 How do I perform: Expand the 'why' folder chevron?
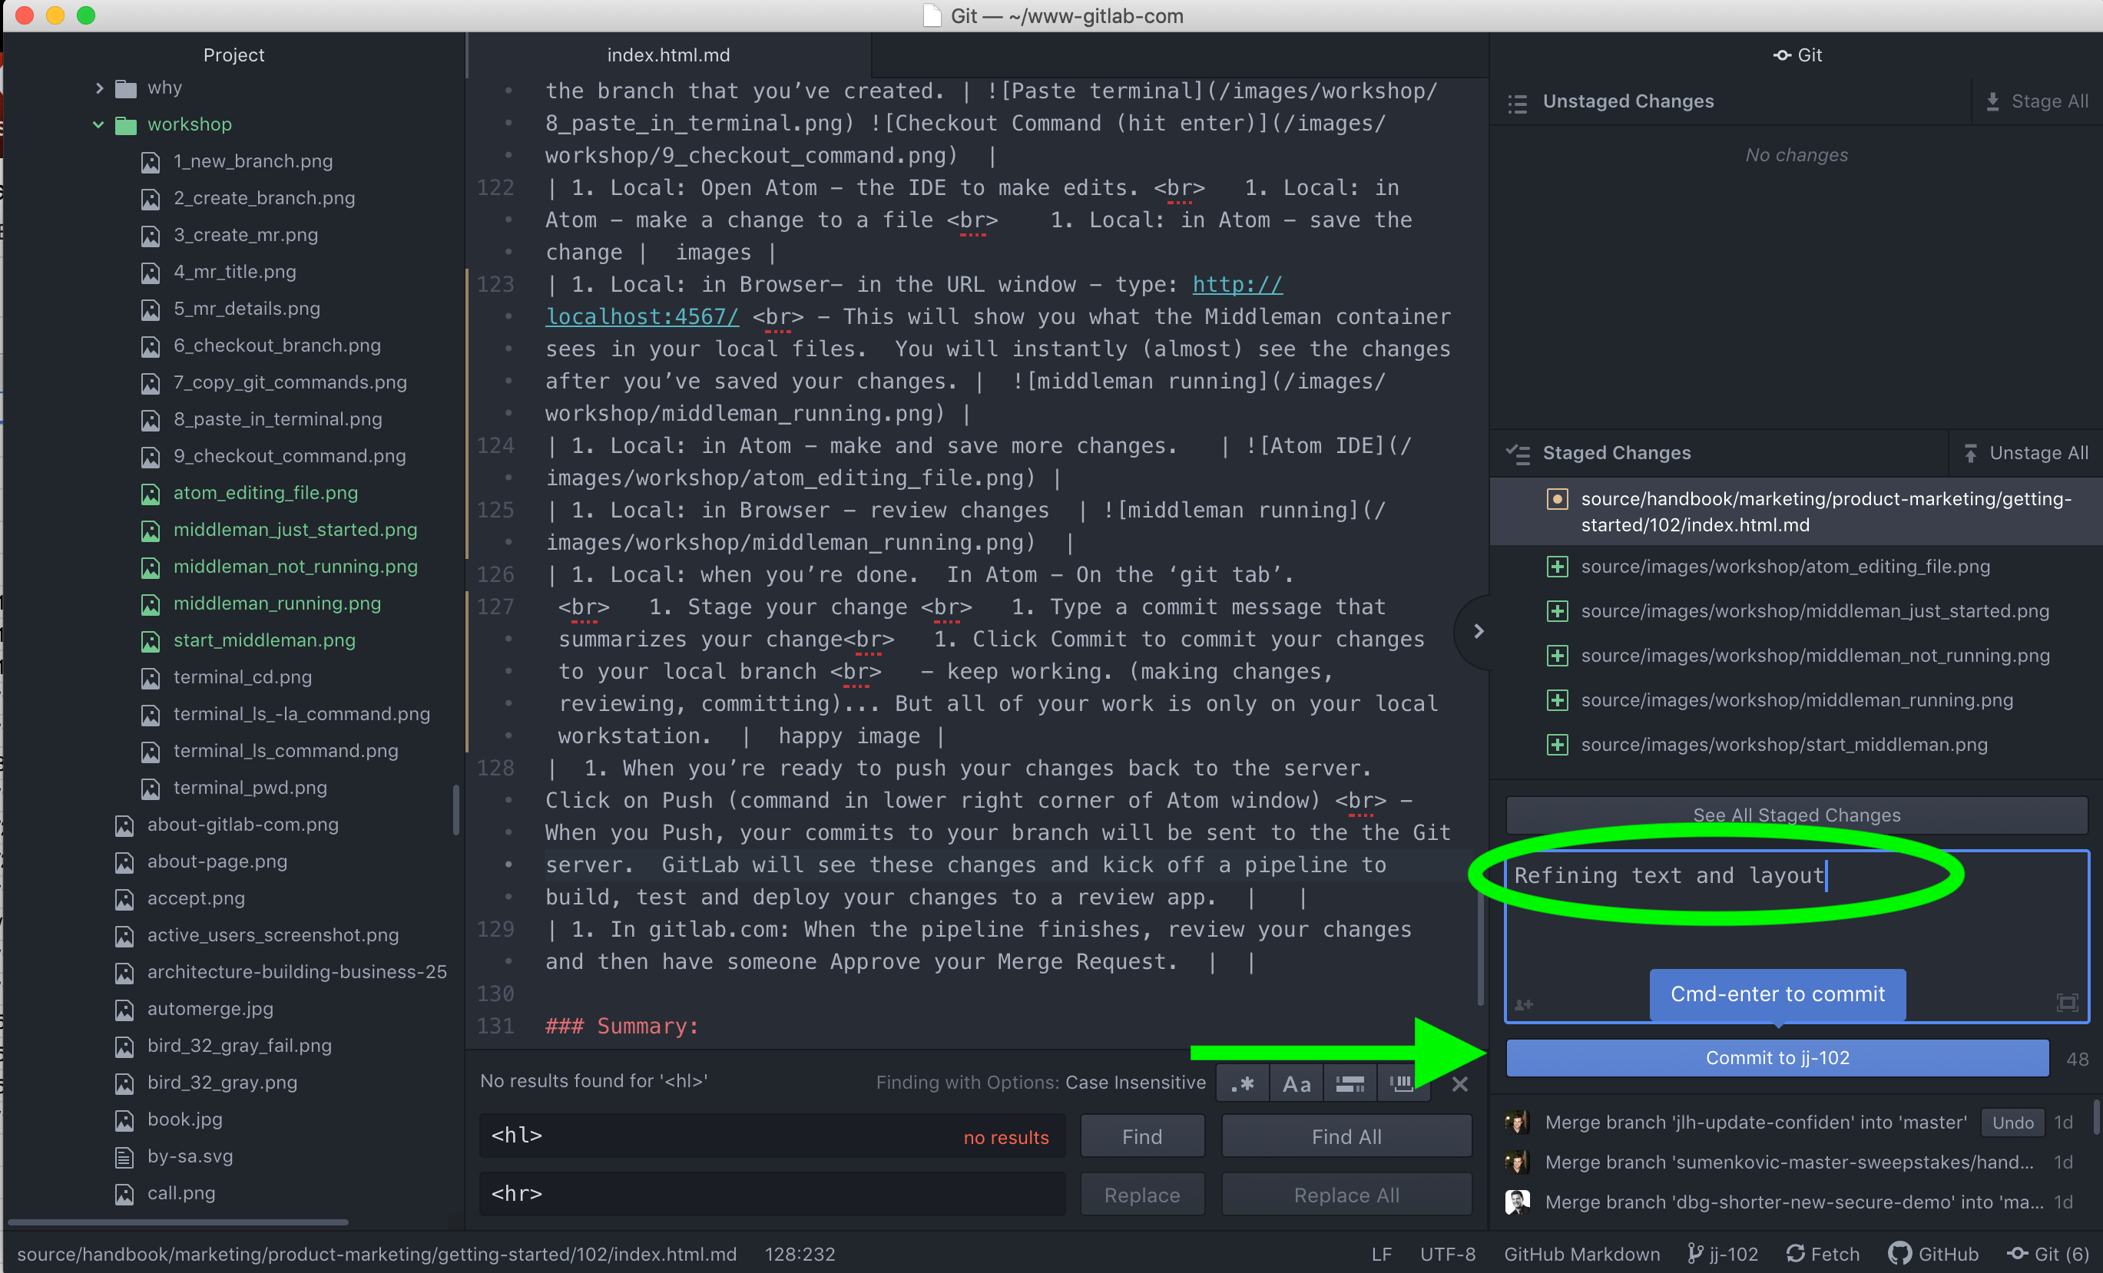[99, 88]
